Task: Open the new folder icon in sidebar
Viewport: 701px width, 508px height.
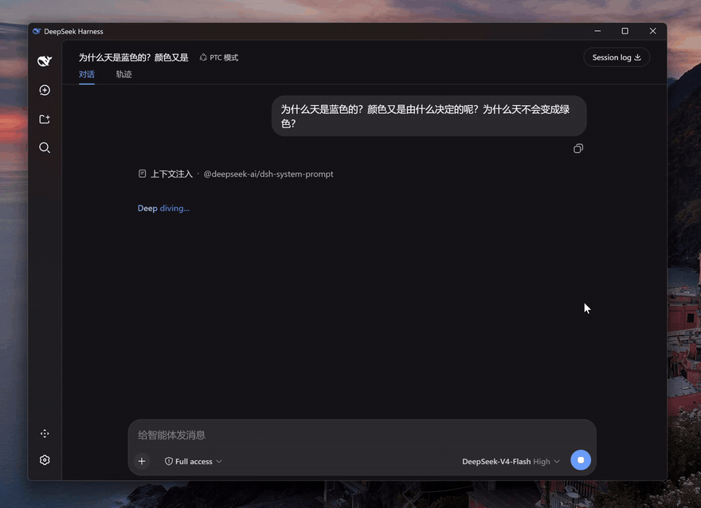Action: (x=45, y=119)
